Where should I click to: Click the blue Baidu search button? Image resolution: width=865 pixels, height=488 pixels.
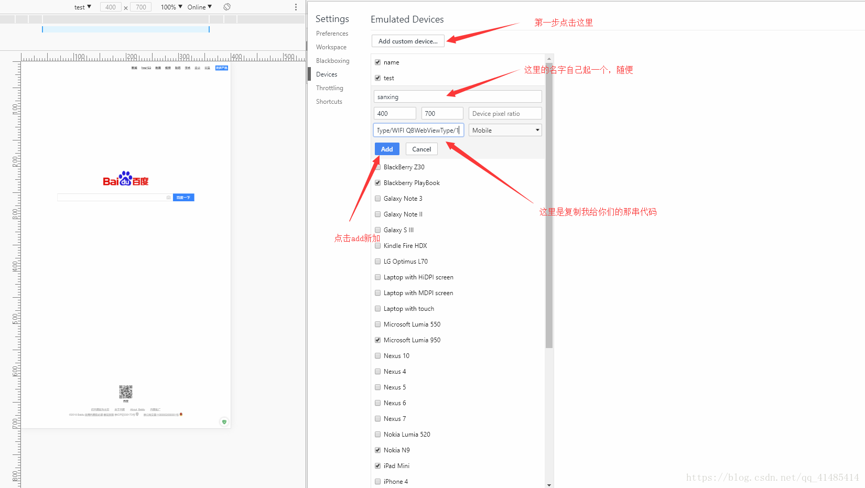pyautogui.click(x=183, y=198)
